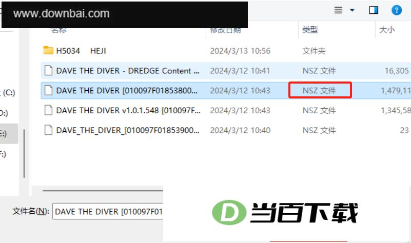Expand the view options dropdown arrow

pos(352,10)
